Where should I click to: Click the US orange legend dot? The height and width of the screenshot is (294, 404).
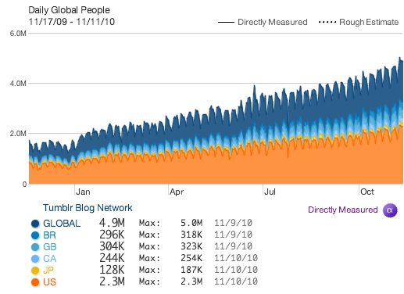coord(35,282)
